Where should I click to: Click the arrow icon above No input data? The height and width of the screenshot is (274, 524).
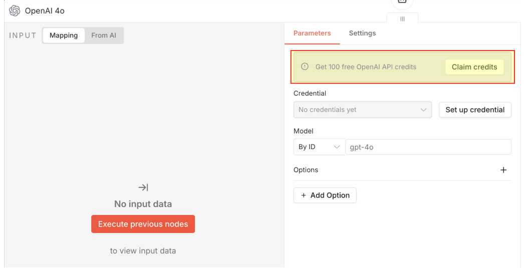pyautogui.click(x=143, y=187)
